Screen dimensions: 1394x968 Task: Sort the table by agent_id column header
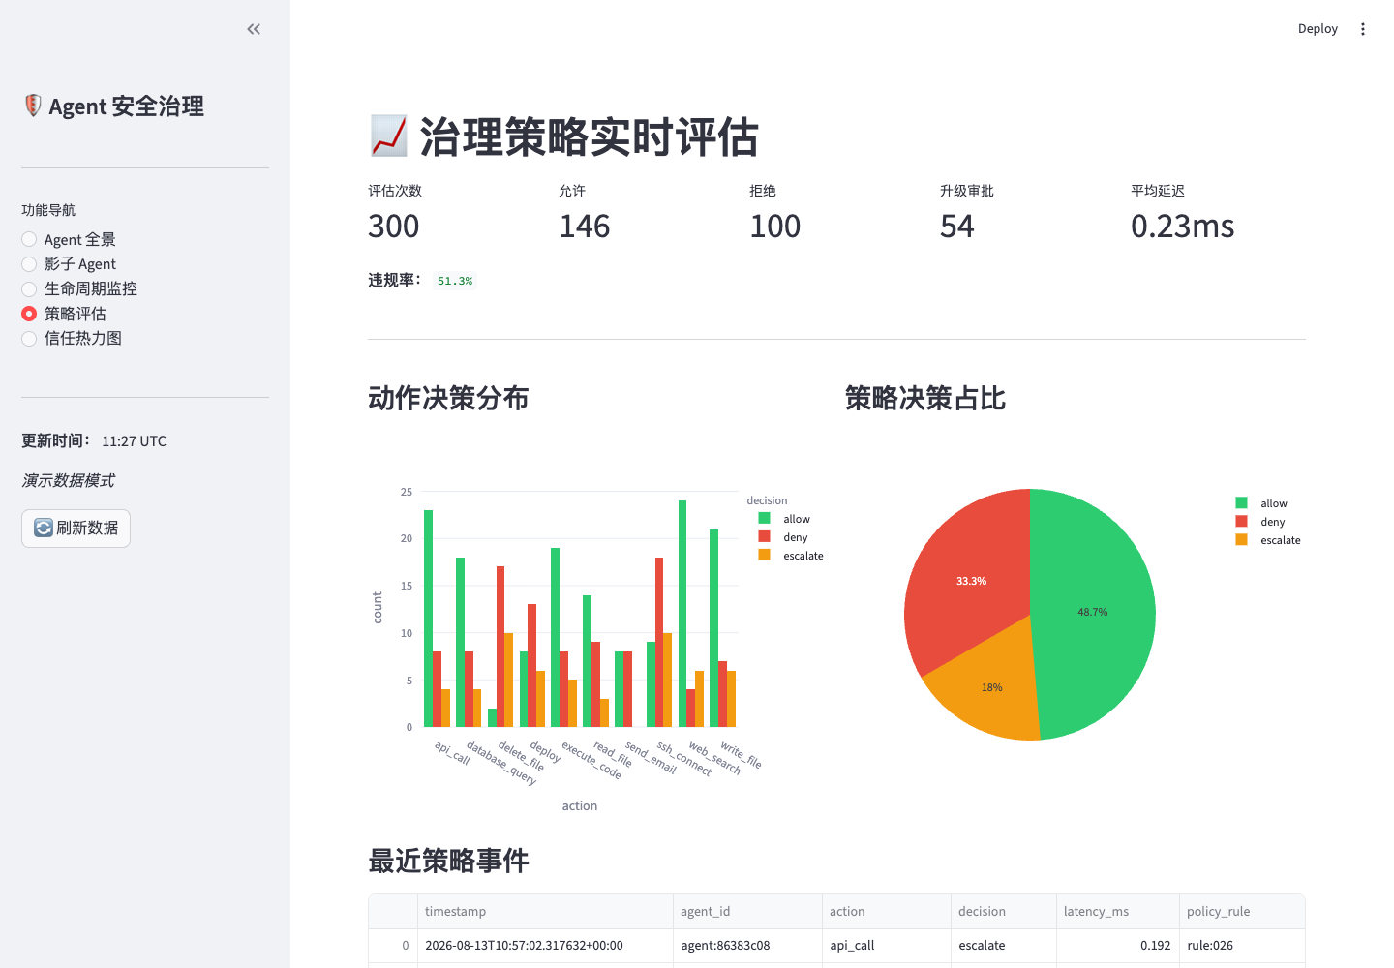[747, 911]
